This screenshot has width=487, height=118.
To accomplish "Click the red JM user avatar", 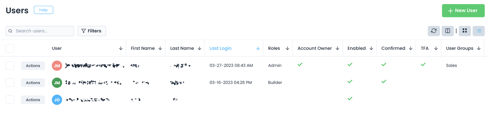I will click(x=57, y=66).
